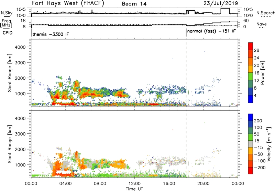The height and width of the screenshot is (191, 275).
Task: Click the 'Power [dB]' colorbar label
Action: (263, 73)
